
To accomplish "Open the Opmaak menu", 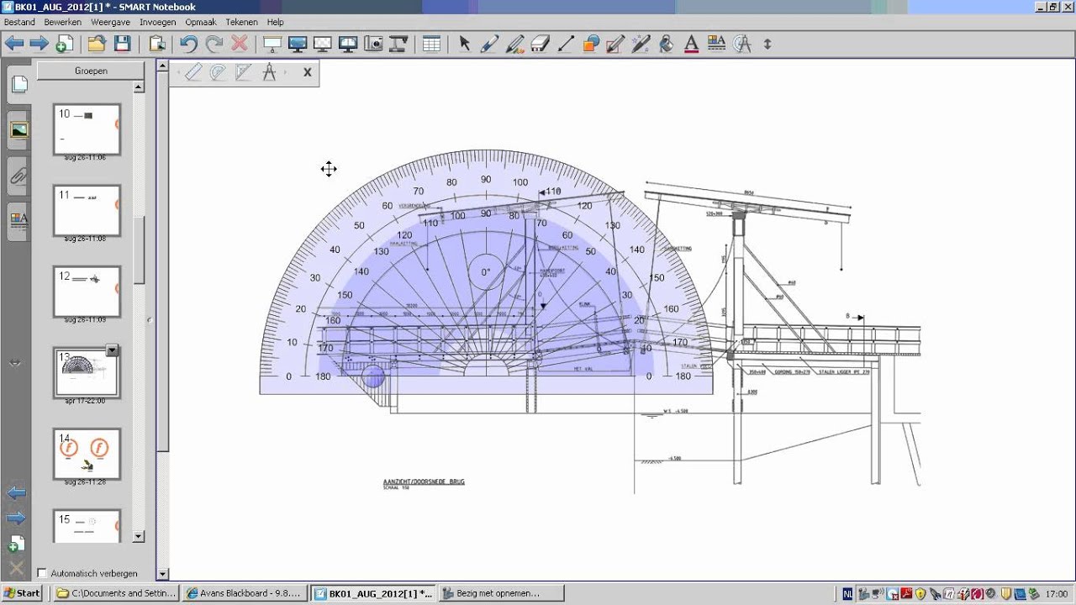I will tap(201, 22).
